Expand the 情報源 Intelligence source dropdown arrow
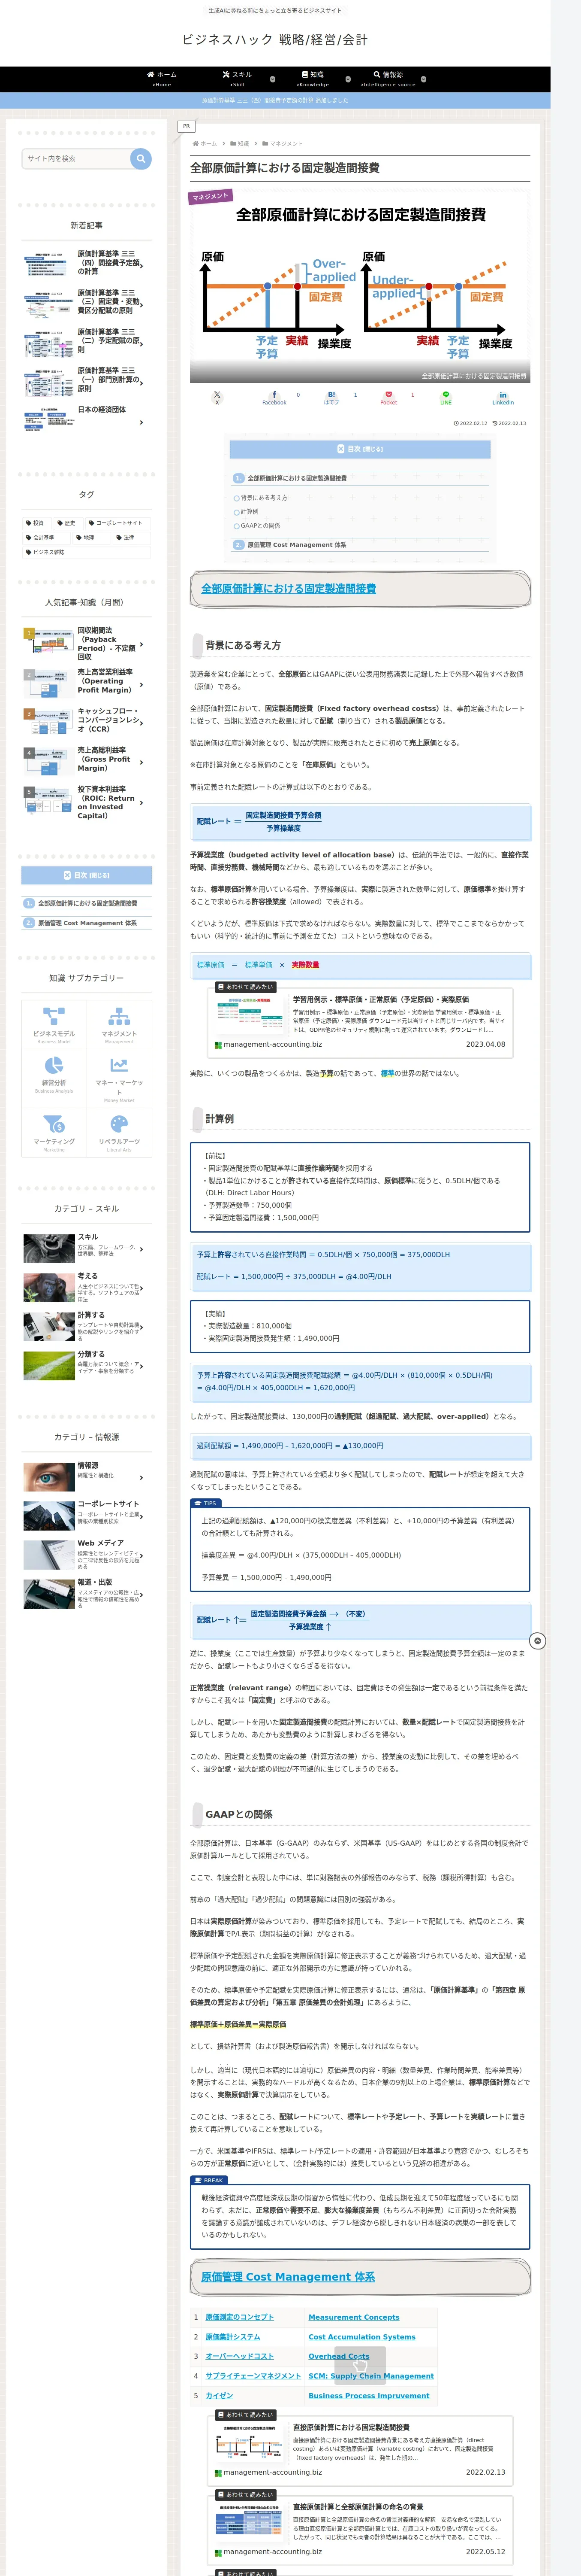 (423, 79)
